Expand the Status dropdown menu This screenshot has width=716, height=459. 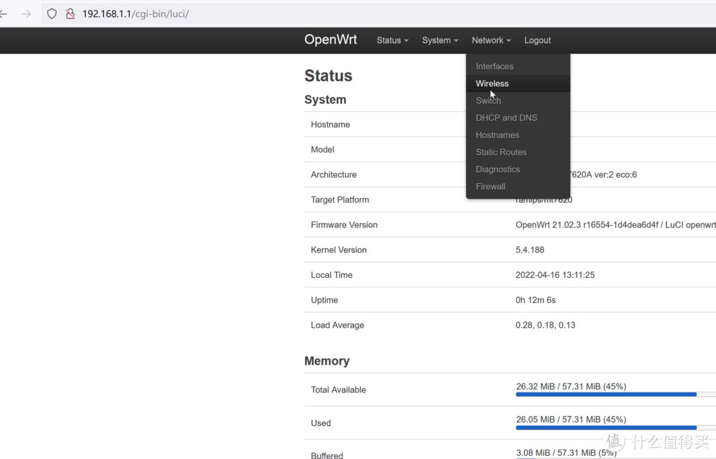[x=392, y=40]
